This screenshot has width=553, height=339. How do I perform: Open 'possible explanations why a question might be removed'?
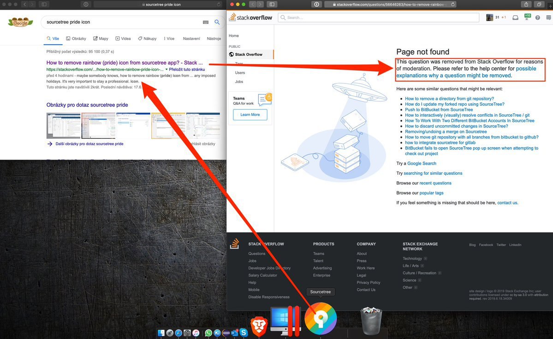point(466,72)
